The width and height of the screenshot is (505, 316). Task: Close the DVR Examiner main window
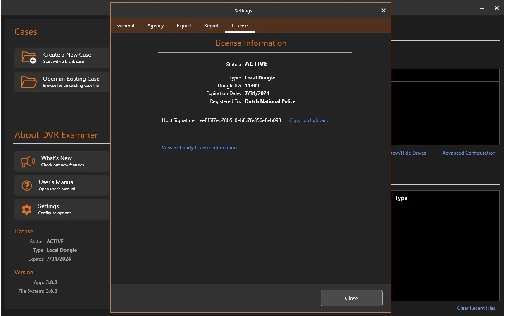click(x=497, y=8)
